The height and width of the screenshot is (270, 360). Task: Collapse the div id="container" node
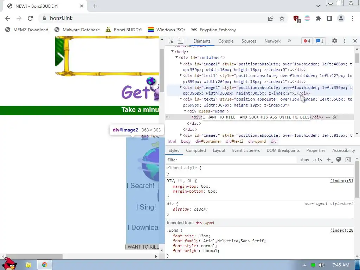(x=176, y=57)
